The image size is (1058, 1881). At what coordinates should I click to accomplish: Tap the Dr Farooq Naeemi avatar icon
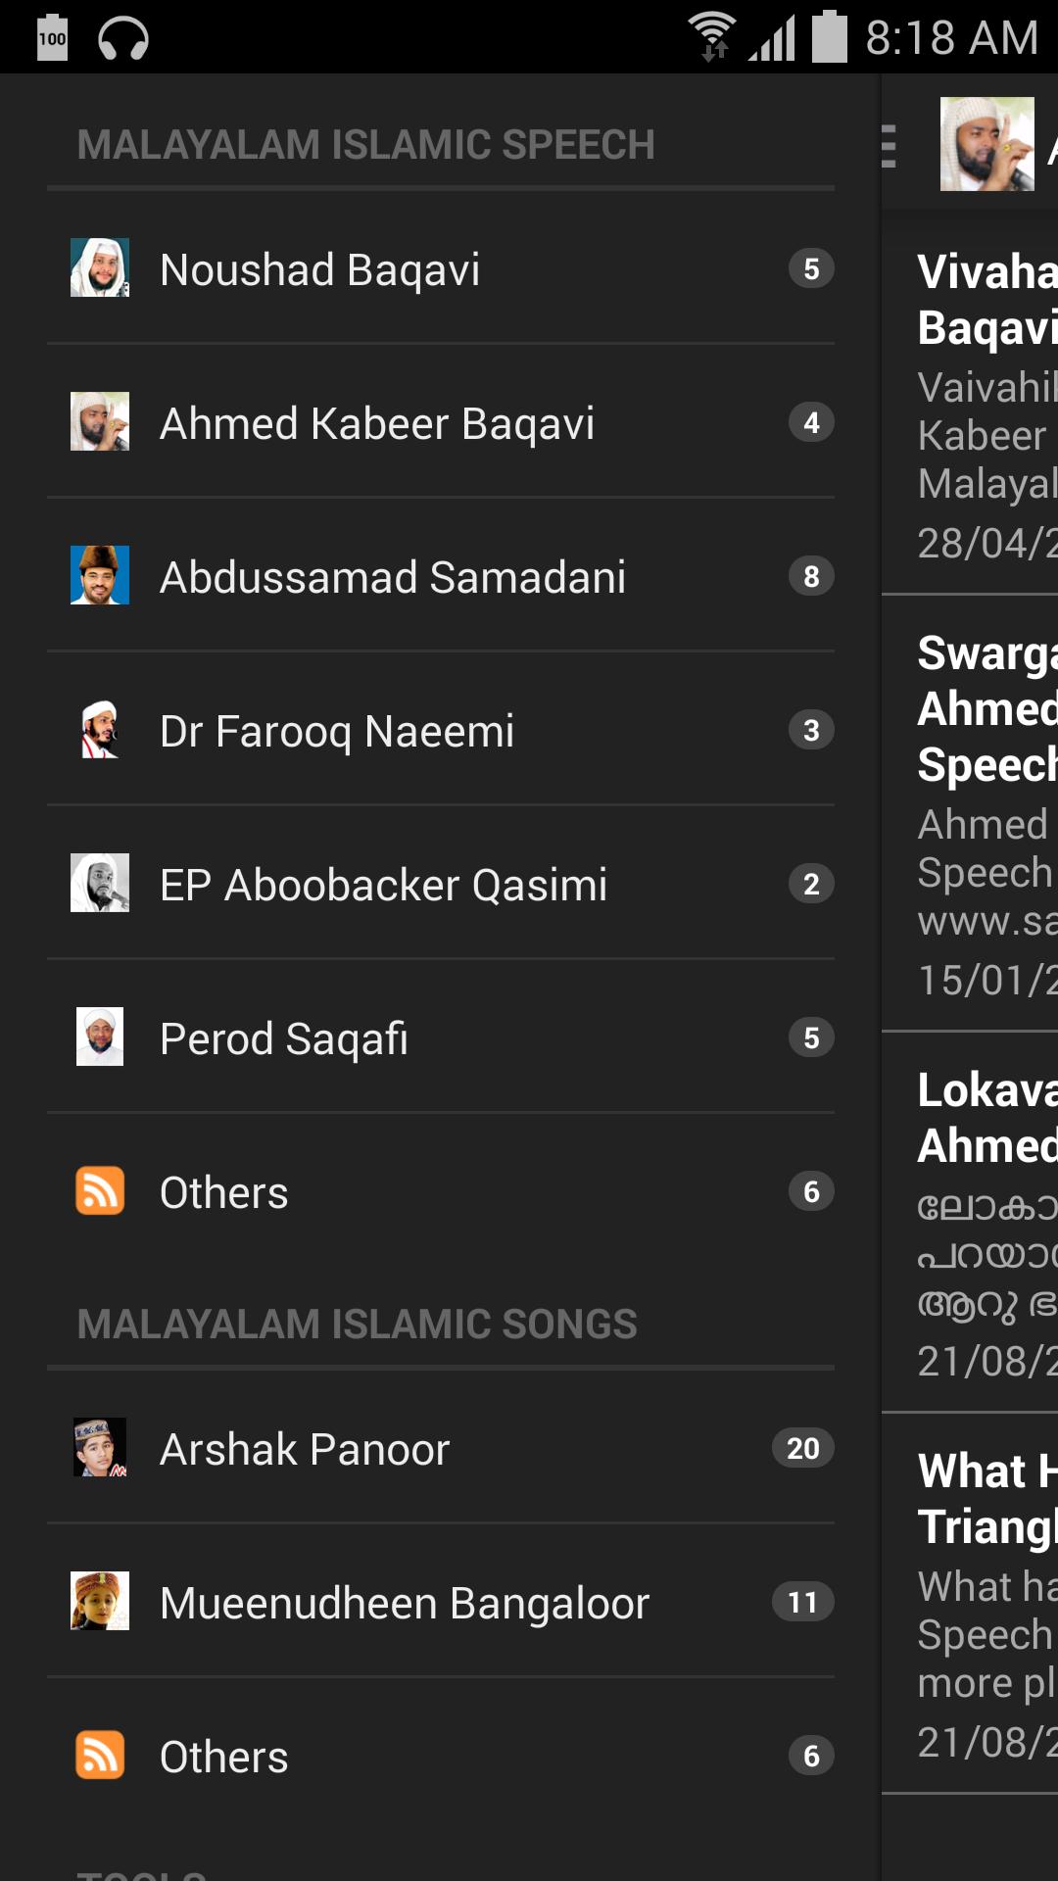pos(100,730)
